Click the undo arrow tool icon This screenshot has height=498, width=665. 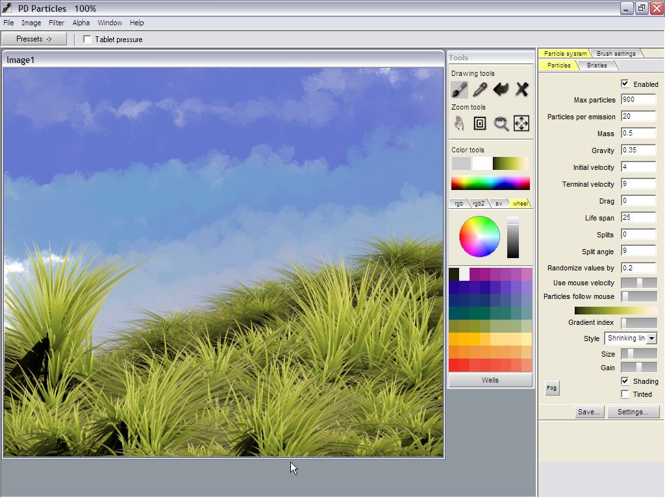pyautogui.click(x=501, y=89)
